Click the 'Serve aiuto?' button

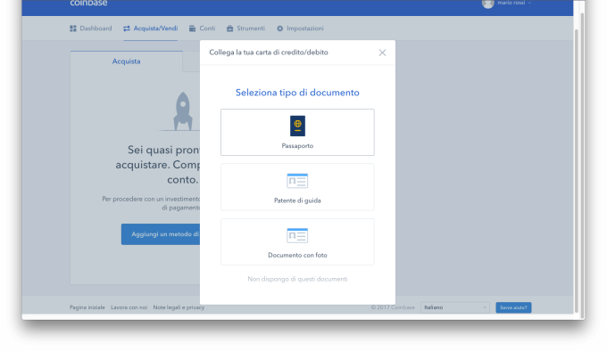(x=513, y=307)
